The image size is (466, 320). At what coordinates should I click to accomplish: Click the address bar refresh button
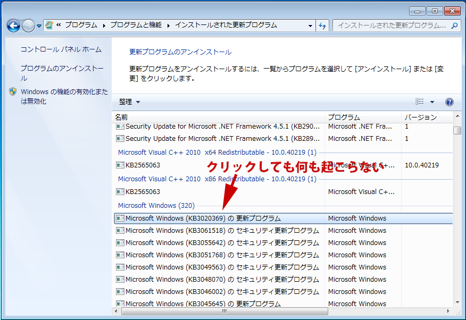point(322,26)
